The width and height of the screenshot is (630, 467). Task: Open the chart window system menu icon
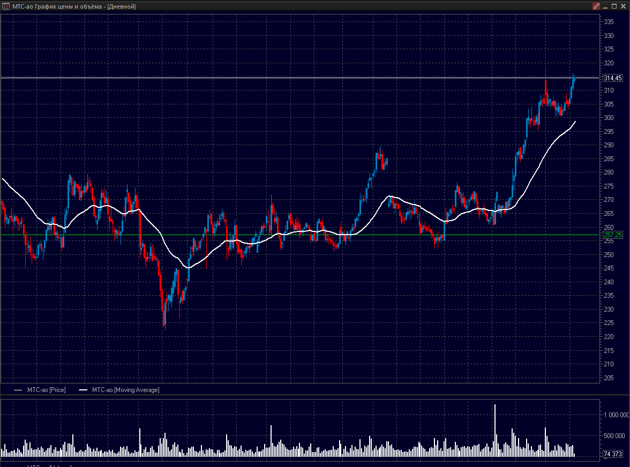5,6
